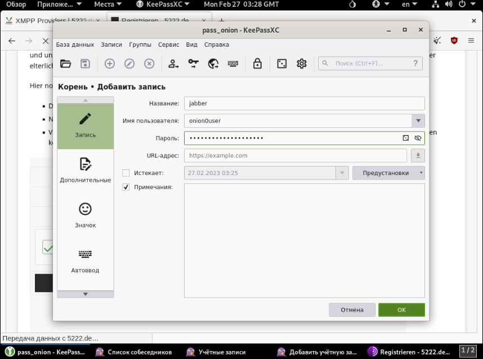Uncheck the Примечания checkbox
Viewport: 483px width, 359px height.
pos(126,187)
